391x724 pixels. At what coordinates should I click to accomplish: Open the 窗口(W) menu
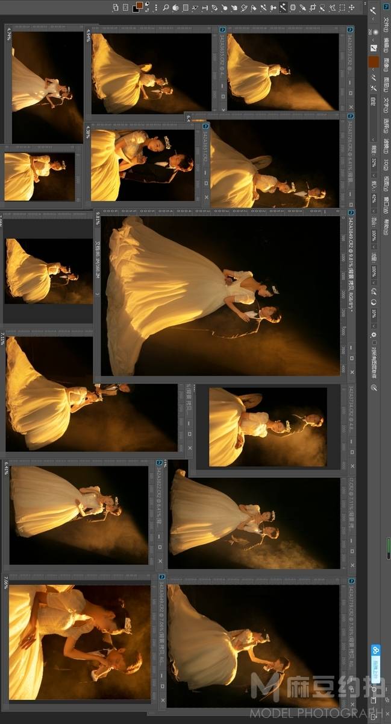coord(386,205)
